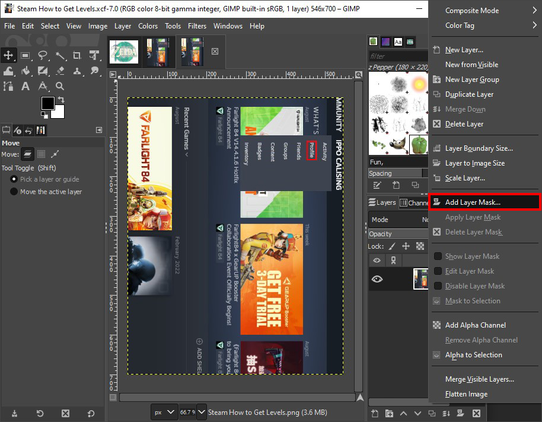Select 'Pick a layer or guide' option
Screen dimensions: 542x422
[14, 179]
